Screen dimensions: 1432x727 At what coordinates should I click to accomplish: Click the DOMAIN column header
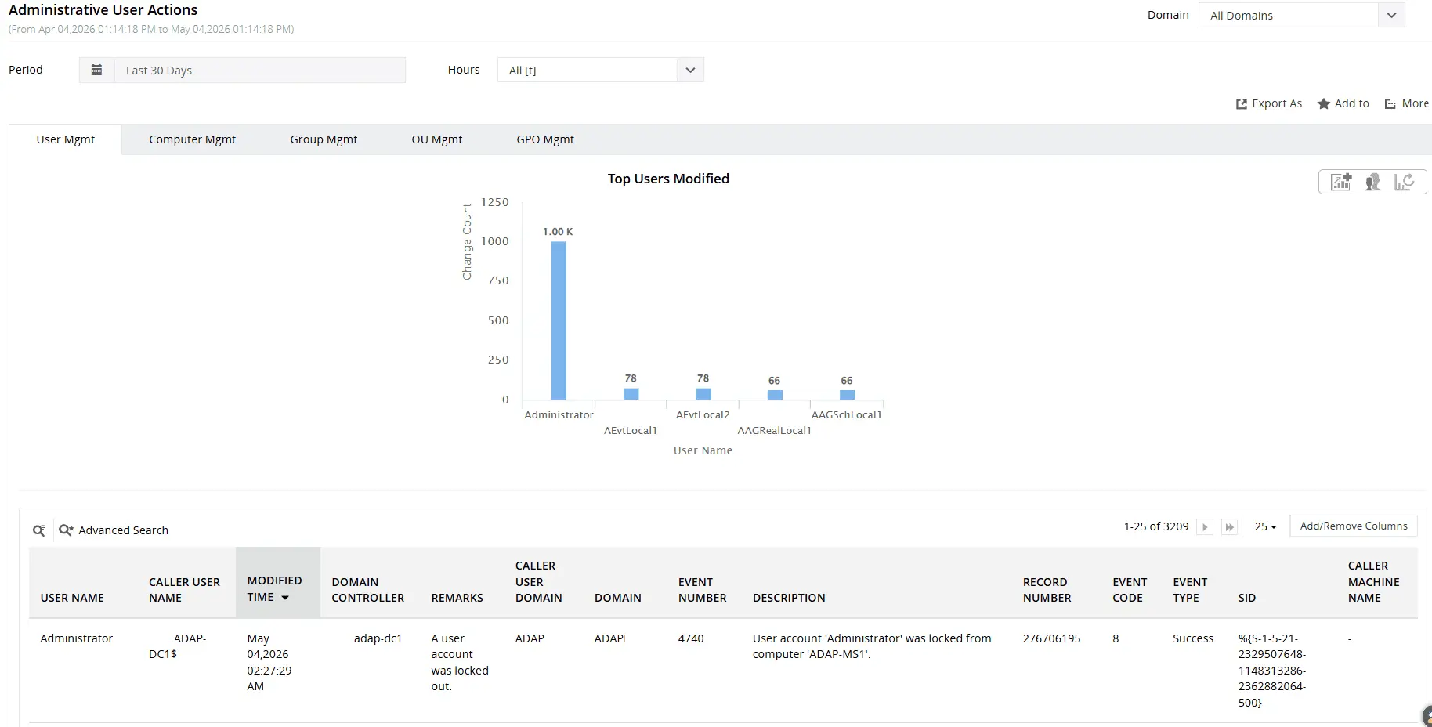[x=617, y=598]
